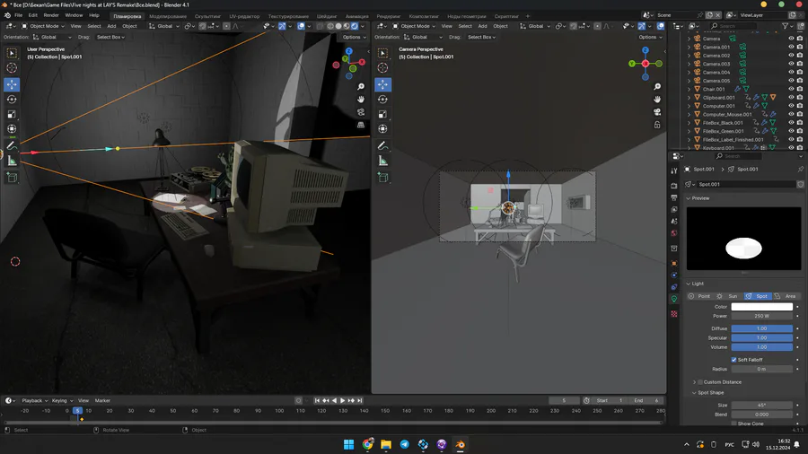Select the Area light type
Viewport: 808px width, 454px height.
pyautogui.click(x=786, y=296)
